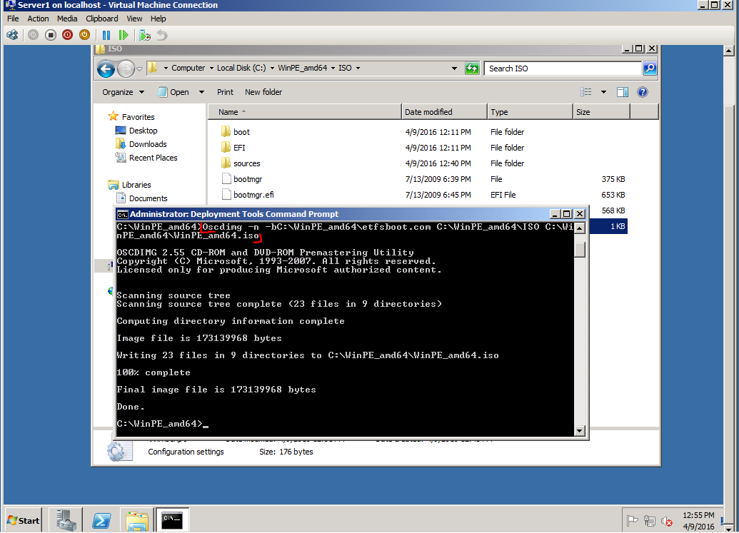The width and height of the screenshot is (739, 533).
Task: Select WinPE_amd64 breadcrumb in address bar
Action: (302, 68)
